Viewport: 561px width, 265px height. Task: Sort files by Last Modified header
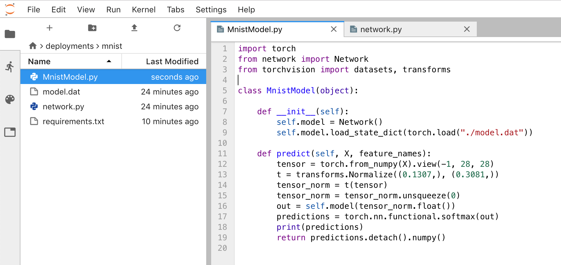(x=172, y=61)
